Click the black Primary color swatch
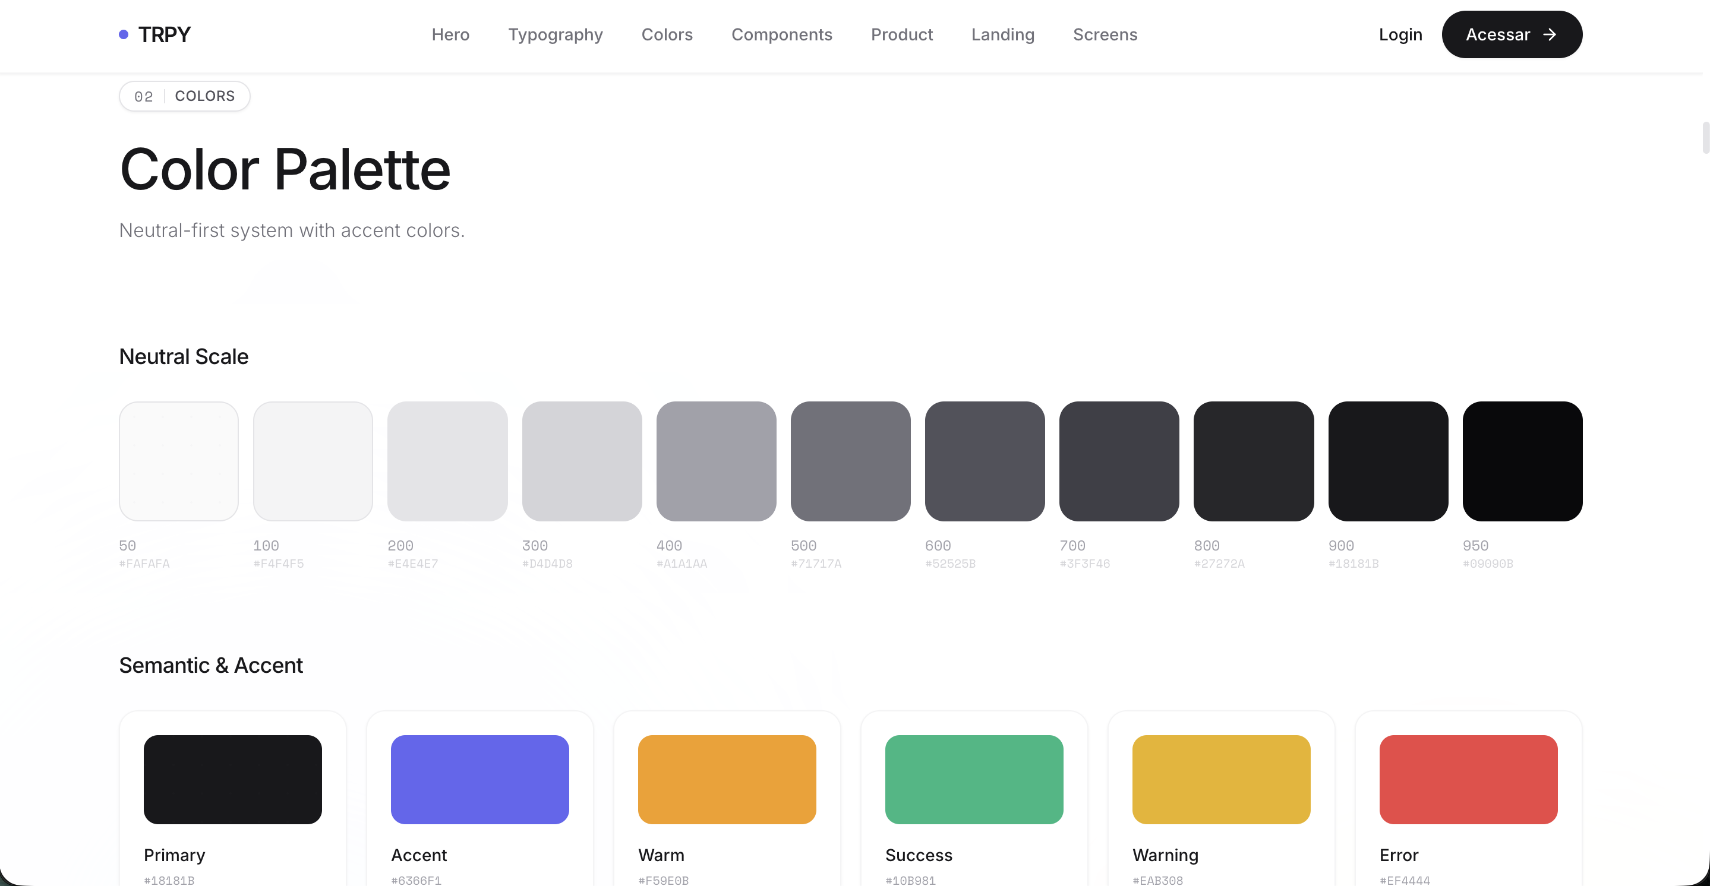Viewport: 1710px width, 886px height. click(x=232, y=779)
